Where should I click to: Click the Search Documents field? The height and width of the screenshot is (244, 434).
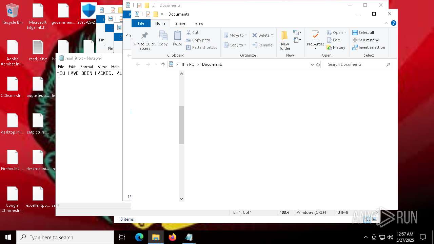(x=359, y=64)
